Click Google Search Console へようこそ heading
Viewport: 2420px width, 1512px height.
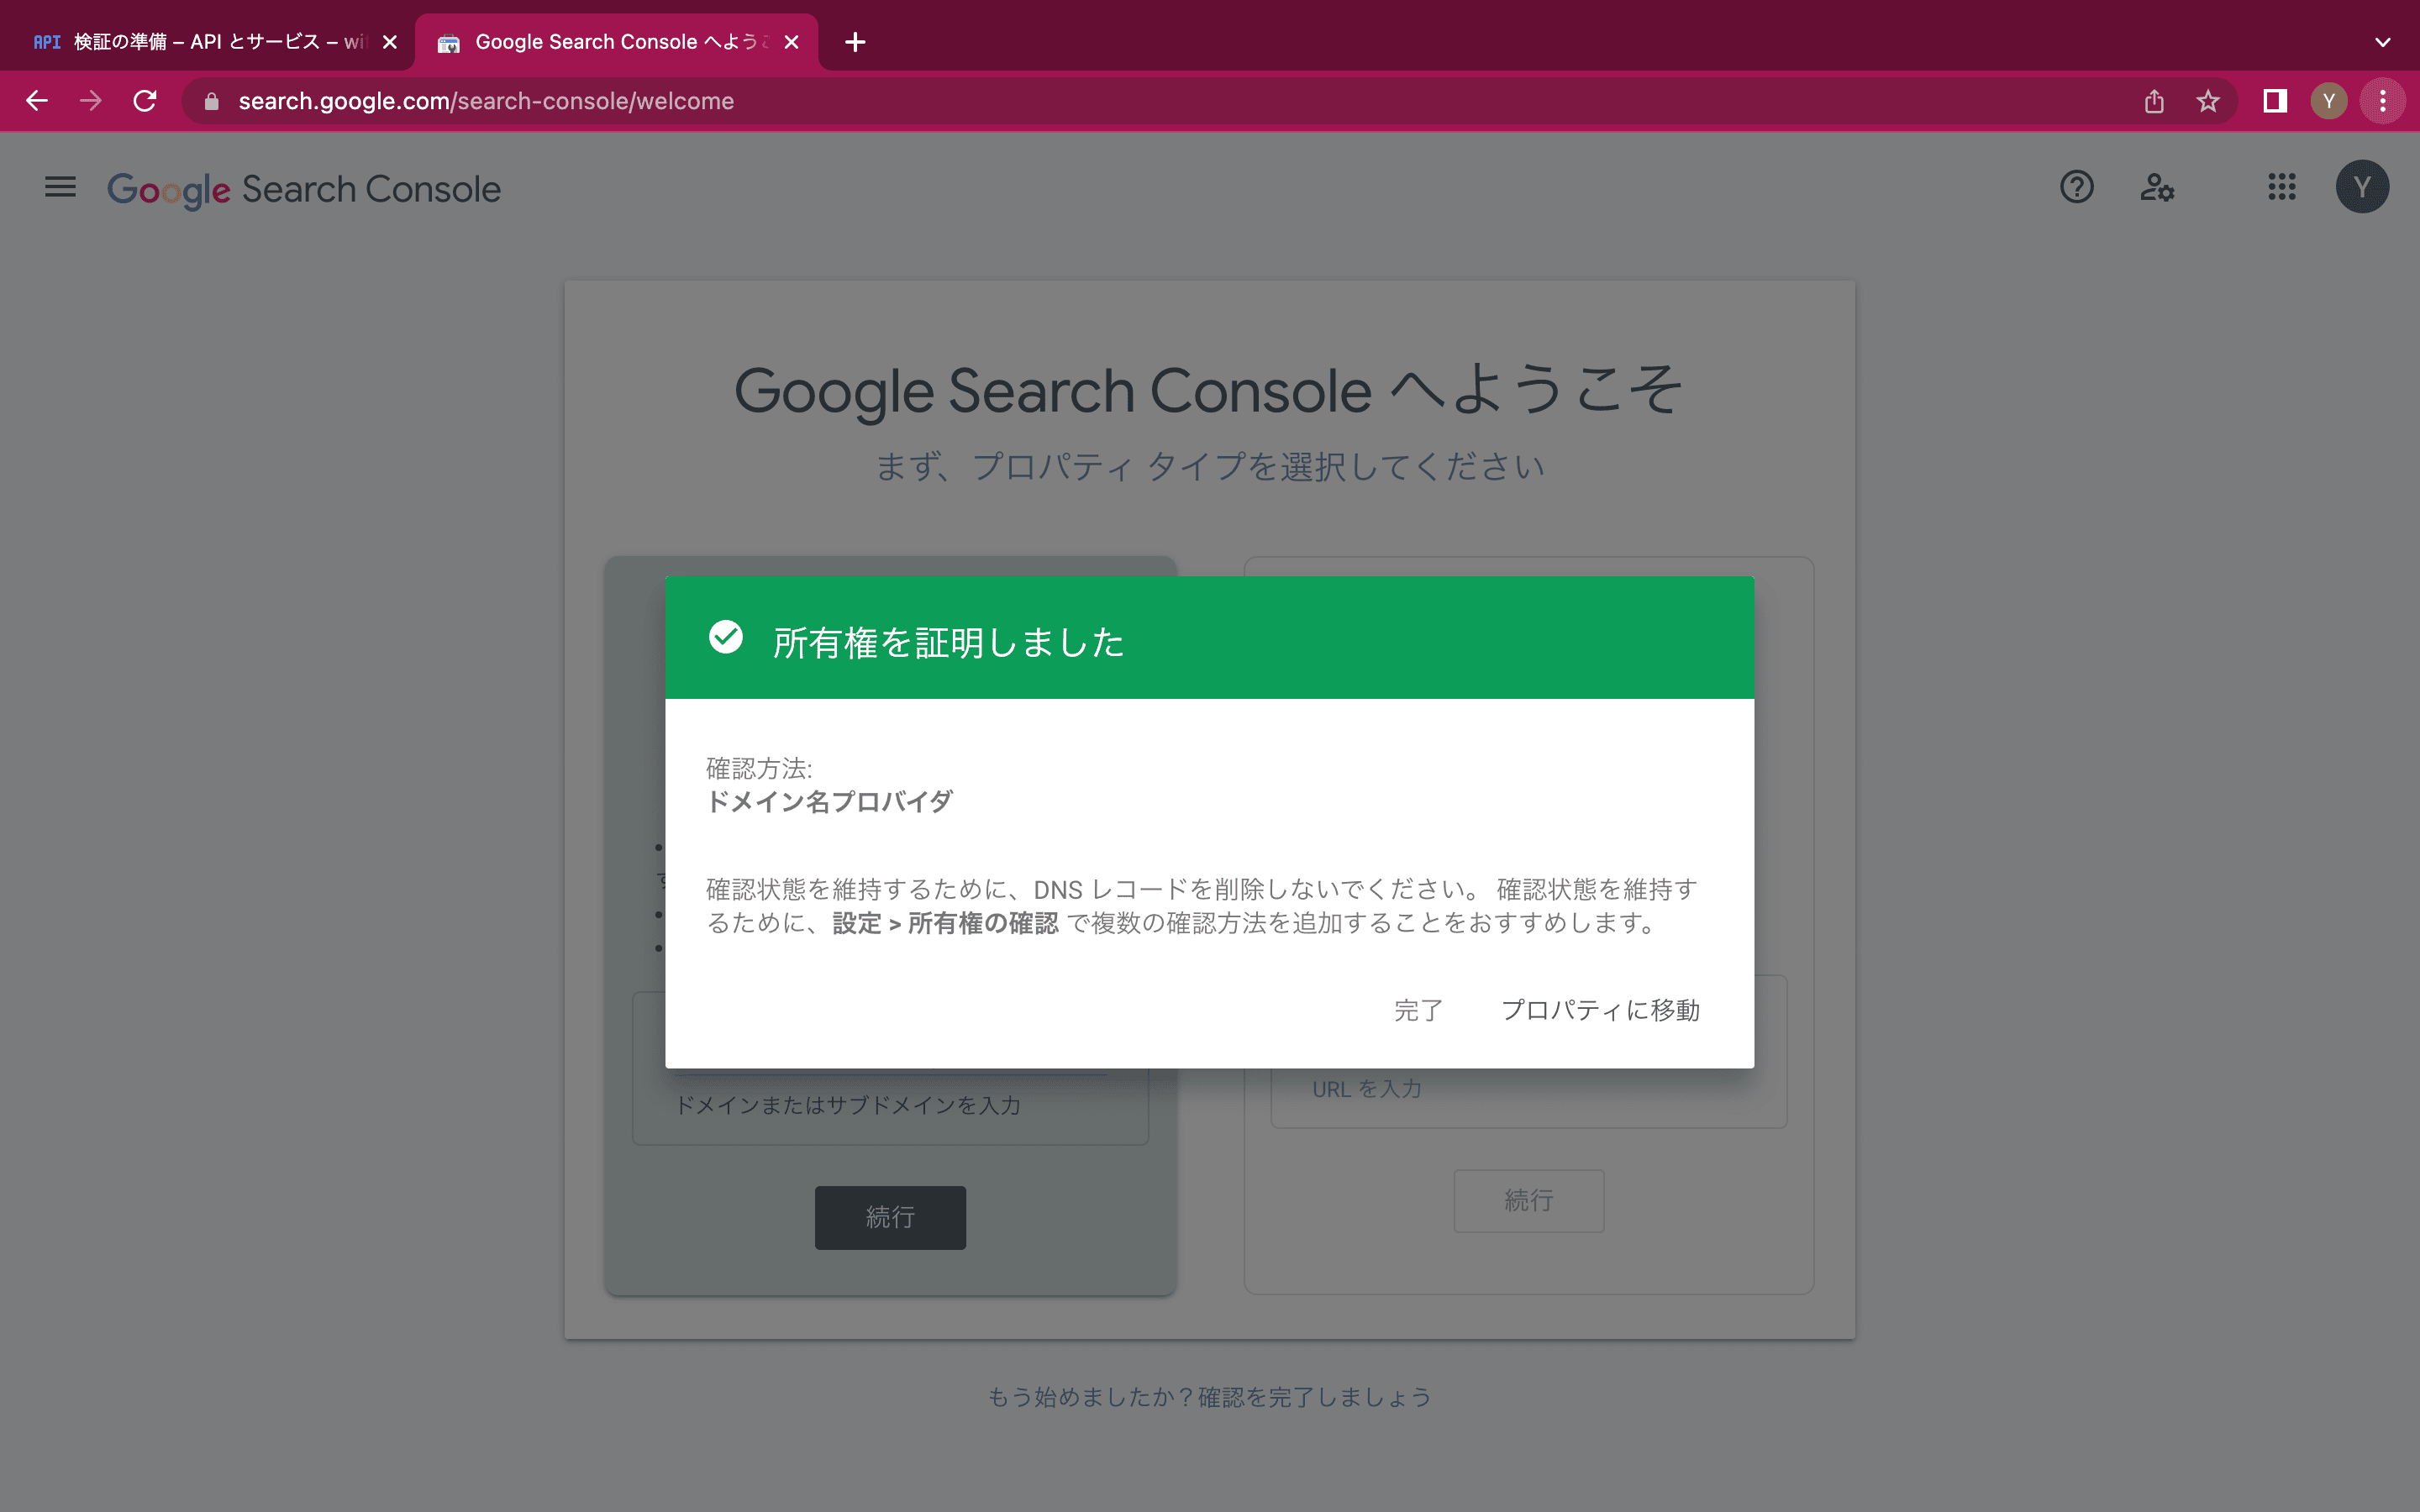click(1209, 389)
